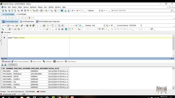Click the <No name> editor file tab
Image resolution: width=175 pixels, height=98 pixels.
pos(6,32)
